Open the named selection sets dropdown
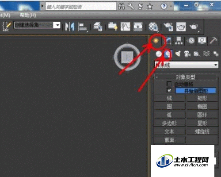The height and width of the screenshot is (177, 221). [x=58, y=25]
